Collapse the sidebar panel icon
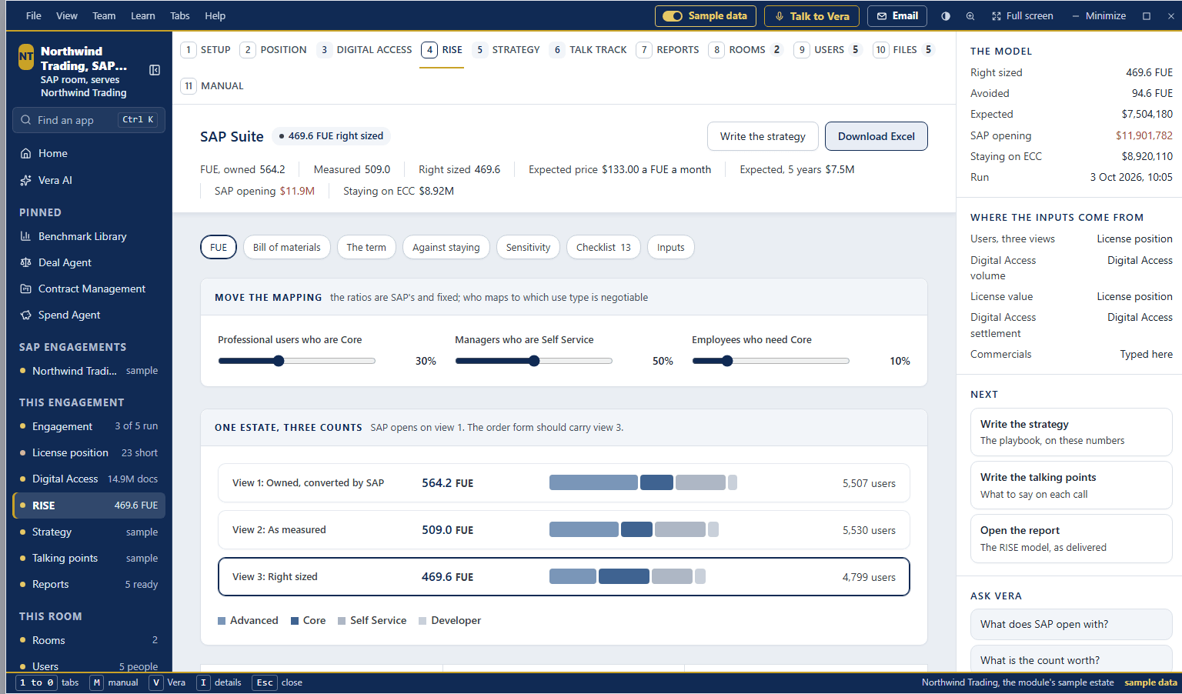 tap(155, 70)
